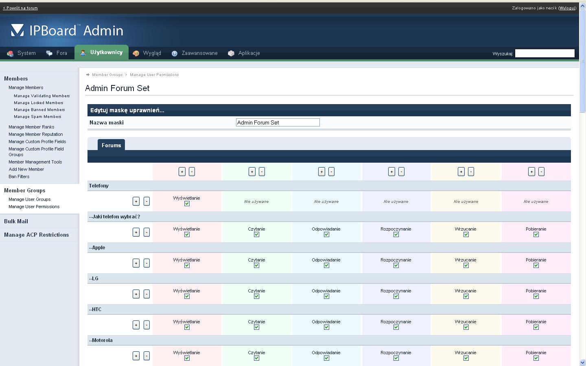Click the Wygląd palette icon
This screenshot has height=366, width=586.
pyautogui.click(x=136, y=53)
